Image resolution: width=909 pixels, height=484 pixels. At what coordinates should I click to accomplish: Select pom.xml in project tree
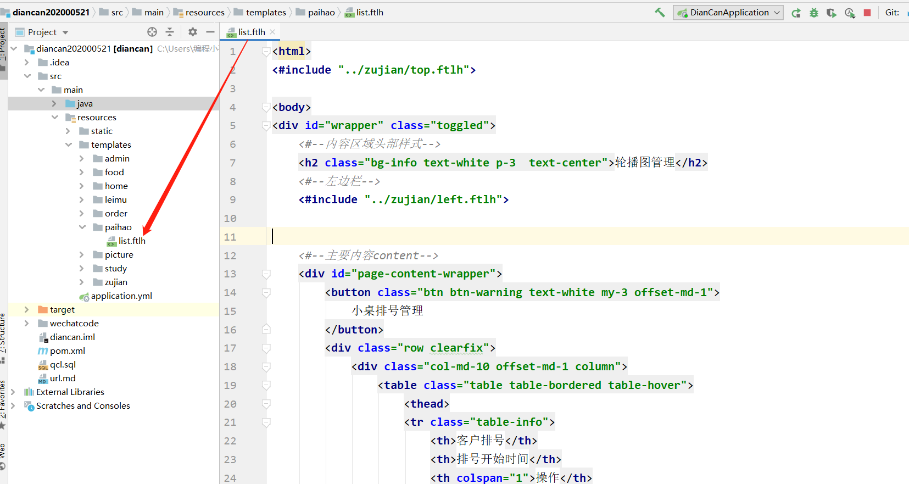(67, 351)
